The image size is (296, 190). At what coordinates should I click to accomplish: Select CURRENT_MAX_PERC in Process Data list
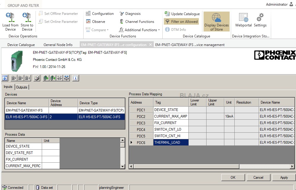pos(23,166)
